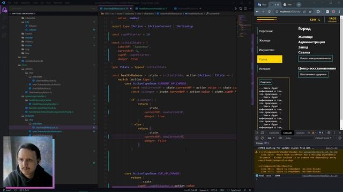This screenshot has width=343, height=192.
Task: Toggle live expression eye icon in console
Action: [x=280, y=138]
